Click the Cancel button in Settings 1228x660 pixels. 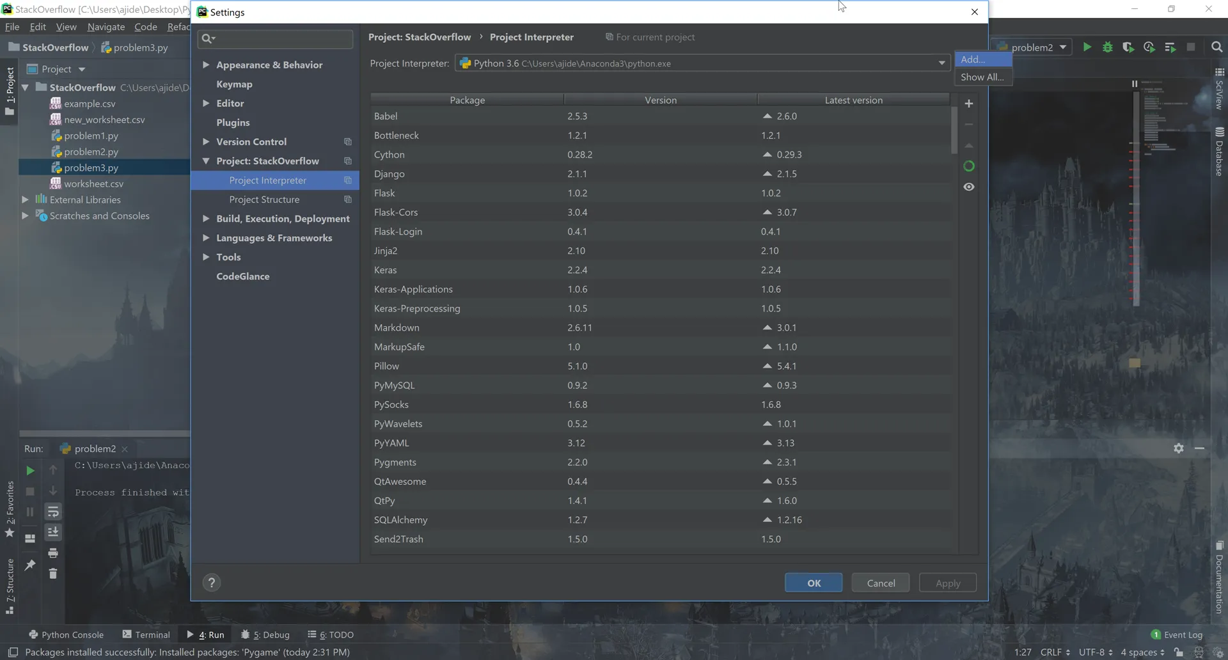(881, 583)
